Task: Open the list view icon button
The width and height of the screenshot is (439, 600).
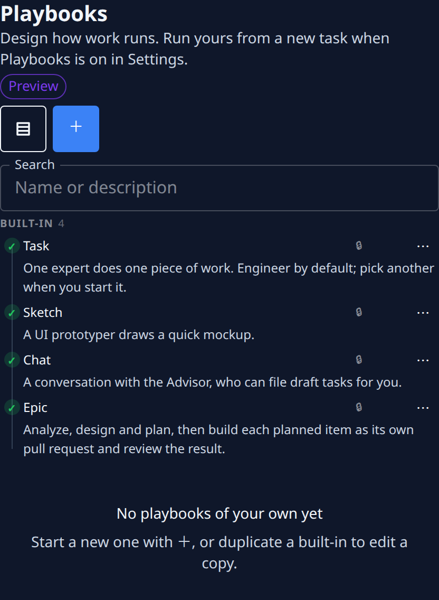Action: pos(23,129)
